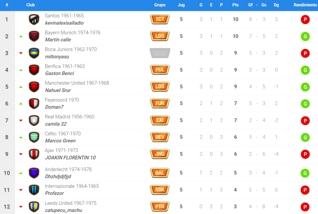Screen dimensions: 318x214
Task: Click the Boca Juniors blue-yellow crest
Action: coord(34,53)
